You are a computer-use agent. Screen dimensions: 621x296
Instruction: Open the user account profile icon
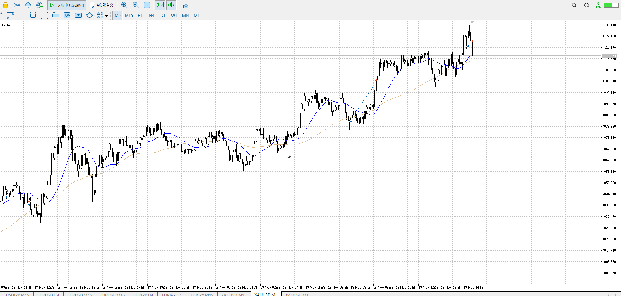(586, 5)
